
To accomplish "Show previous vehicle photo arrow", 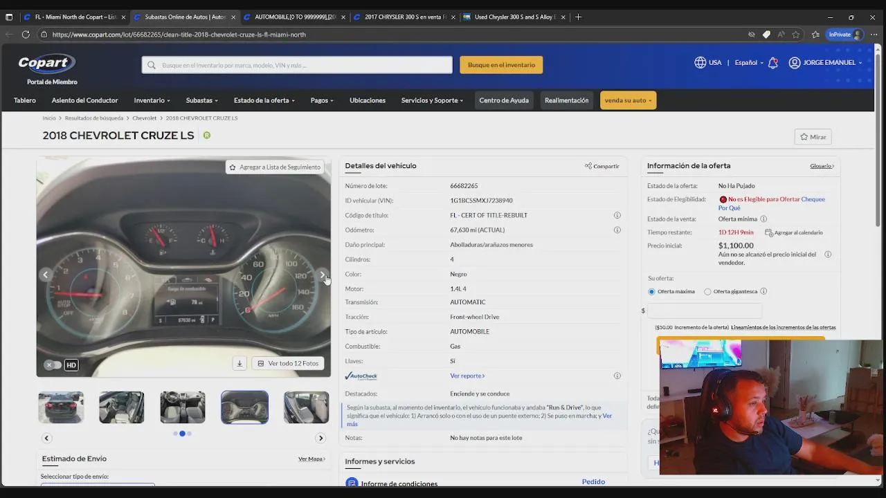I will coord(46,275).
